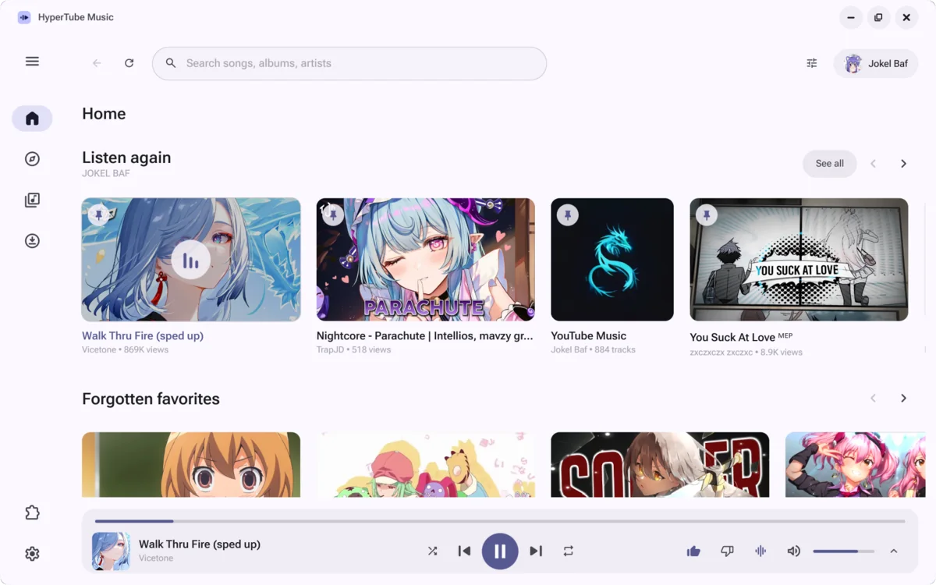Open the Nightcore Parachute thumbnail
The width and height of the screenshot is (936, 585).
tap(426, 260)
